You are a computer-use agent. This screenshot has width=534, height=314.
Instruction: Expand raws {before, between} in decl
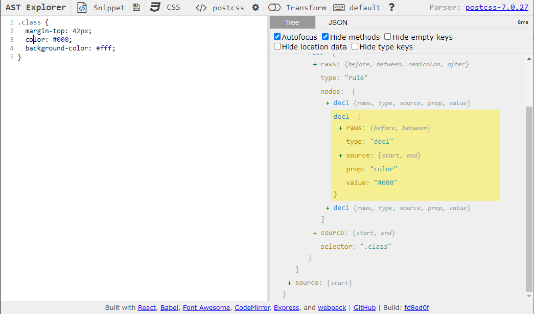[x=340, y=128]
